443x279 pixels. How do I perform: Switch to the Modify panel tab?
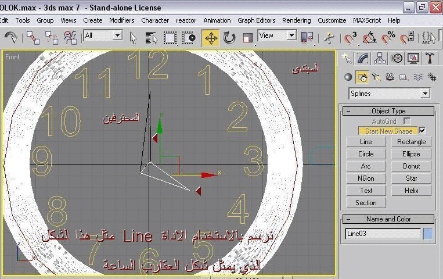363,59
